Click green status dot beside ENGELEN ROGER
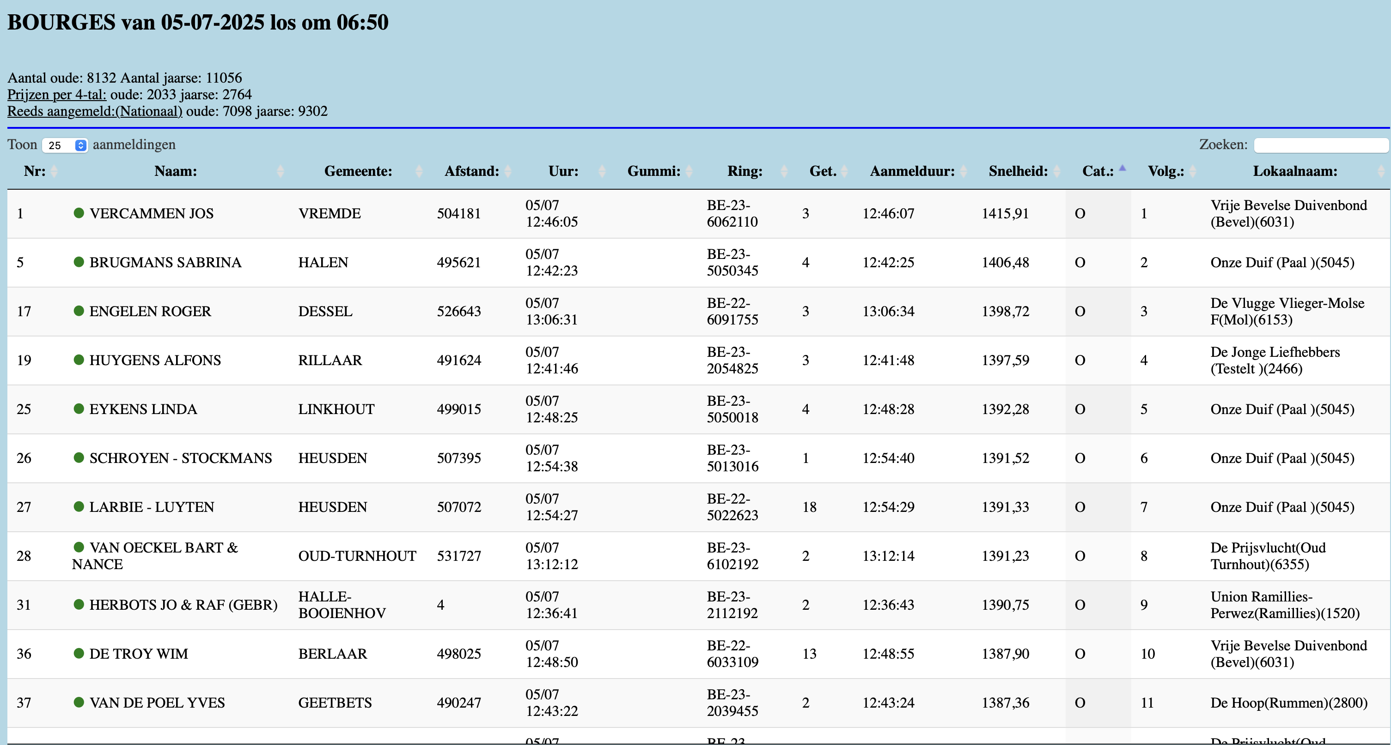 [x=79, y=311]
